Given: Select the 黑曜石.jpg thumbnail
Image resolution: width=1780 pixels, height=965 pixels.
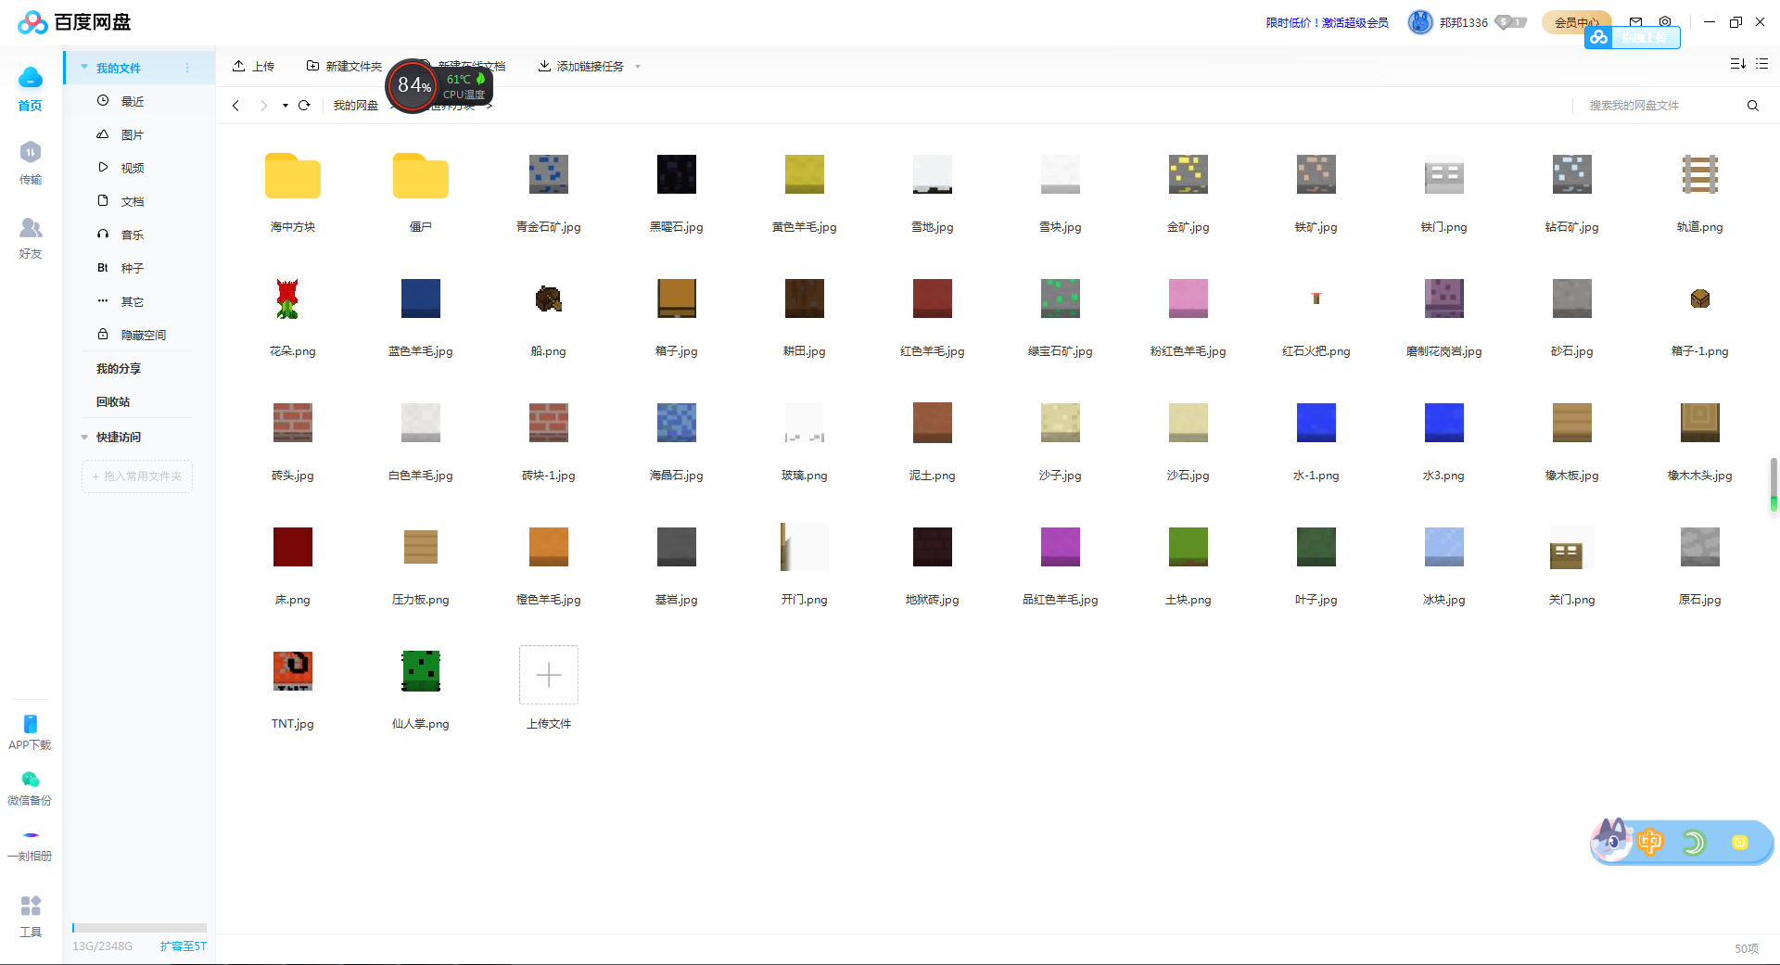Looking at the screenshot, I should (677, 175).
